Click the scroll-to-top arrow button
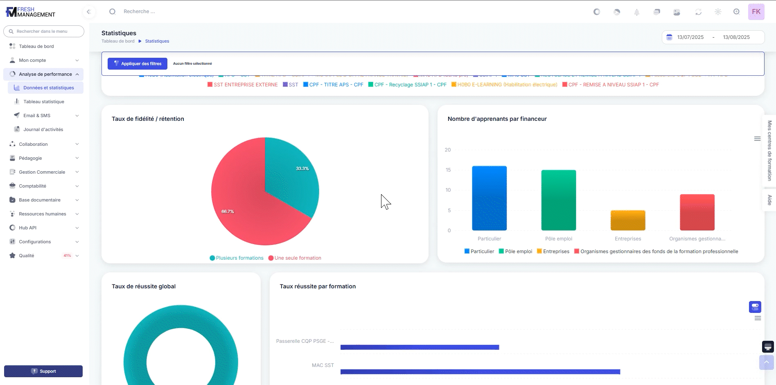This screenshot has width=776, height=385. coord(766,362)
